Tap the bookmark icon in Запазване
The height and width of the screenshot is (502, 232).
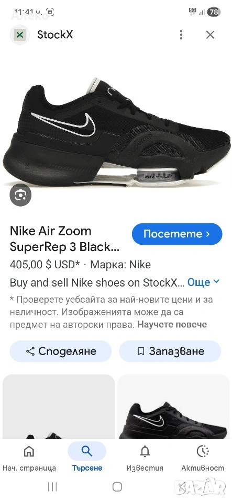tap(140, 351)
